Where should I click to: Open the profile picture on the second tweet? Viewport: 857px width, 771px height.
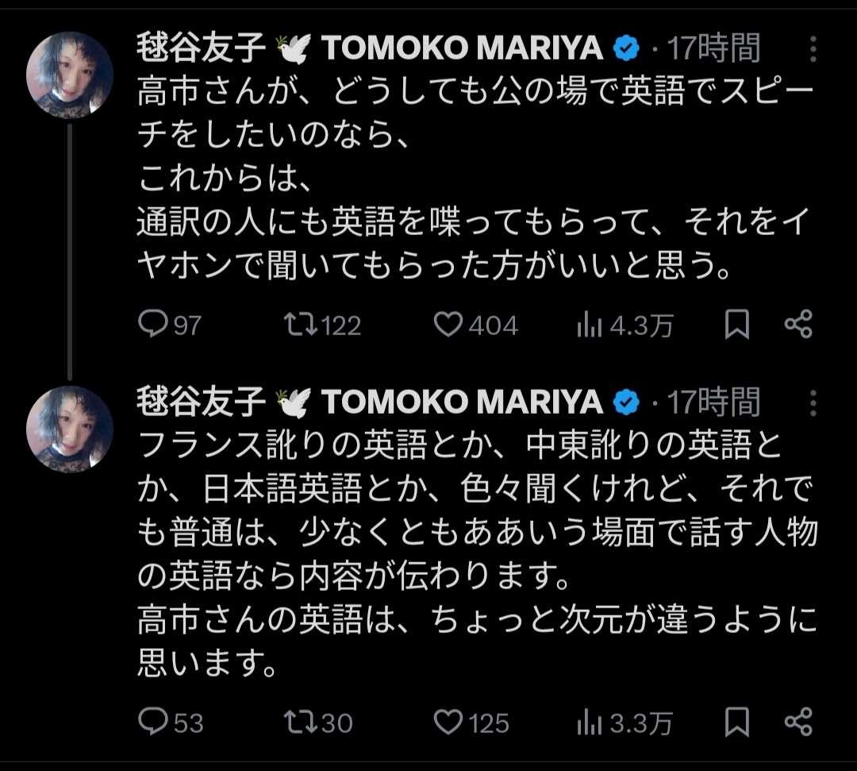70,429
